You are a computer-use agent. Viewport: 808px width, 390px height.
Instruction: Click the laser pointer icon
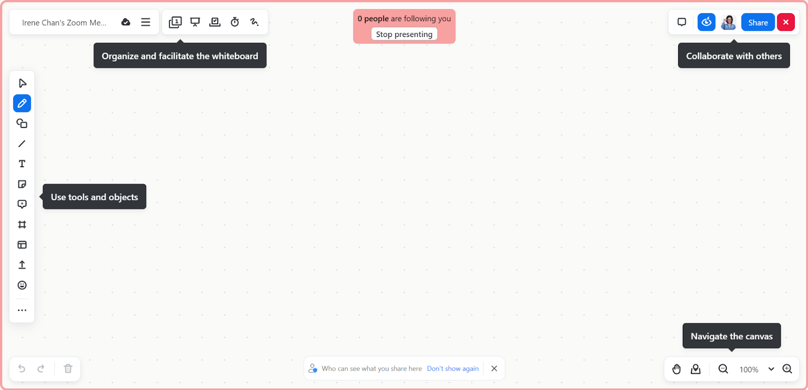[x=255, y=22]
